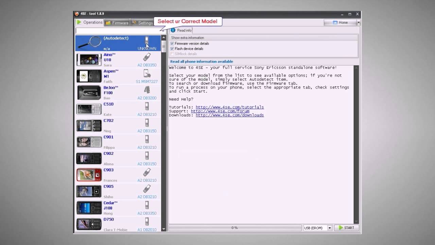Viewport: 435px width, 245px height.
Task: Click the 4SE app icon in title bar
Action: [x=77, y=14]
